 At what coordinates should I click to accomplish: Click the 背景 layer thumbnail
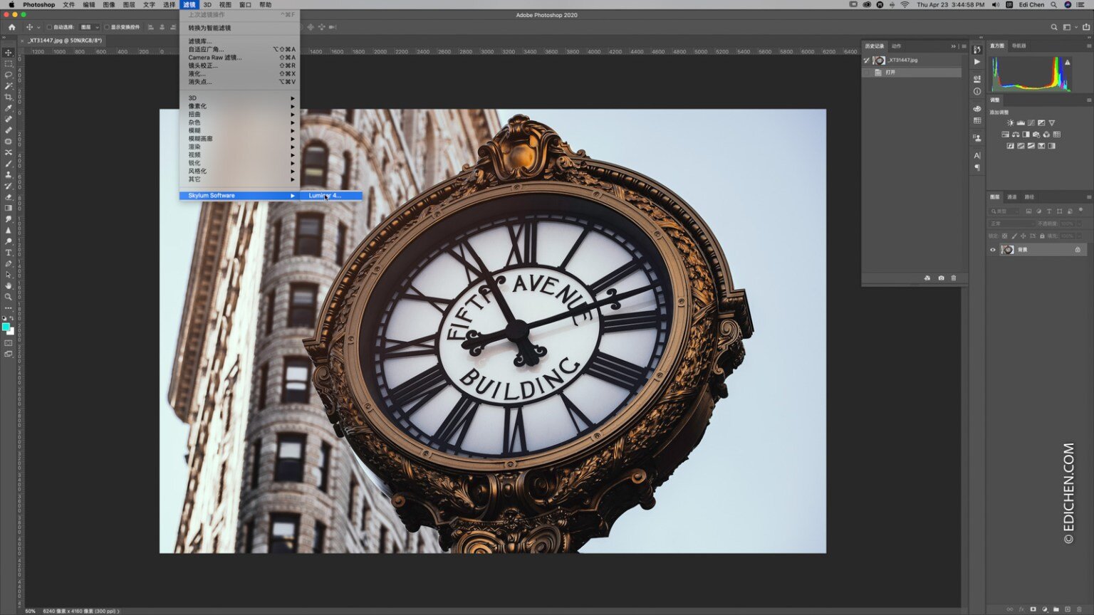pos(1007,250)
